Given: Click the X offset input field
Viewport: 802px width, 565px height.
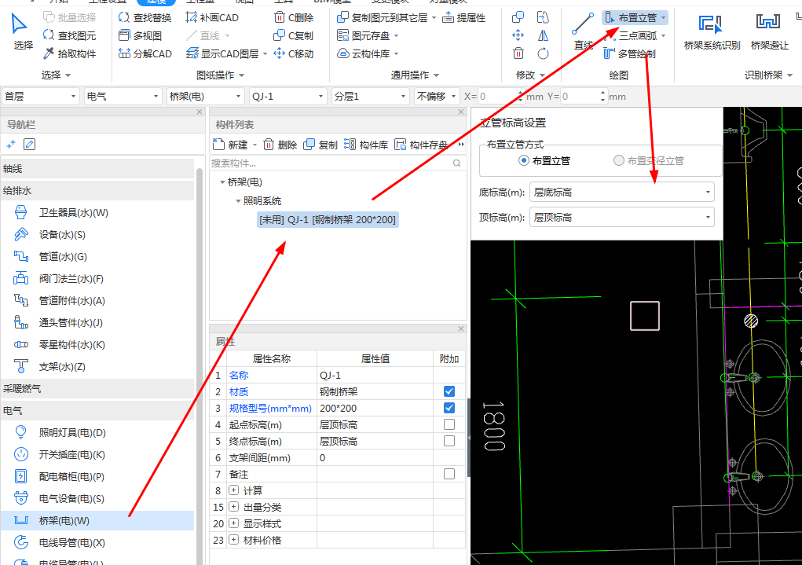Looking at the screenshot, I should (x=501, y=96).
